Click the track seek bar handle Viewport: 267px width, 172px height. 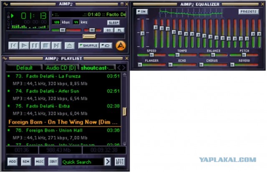point(89,36)
